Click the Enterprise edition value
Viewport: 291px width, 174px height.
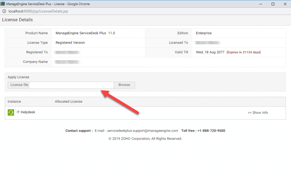click(x=204, y=33)
